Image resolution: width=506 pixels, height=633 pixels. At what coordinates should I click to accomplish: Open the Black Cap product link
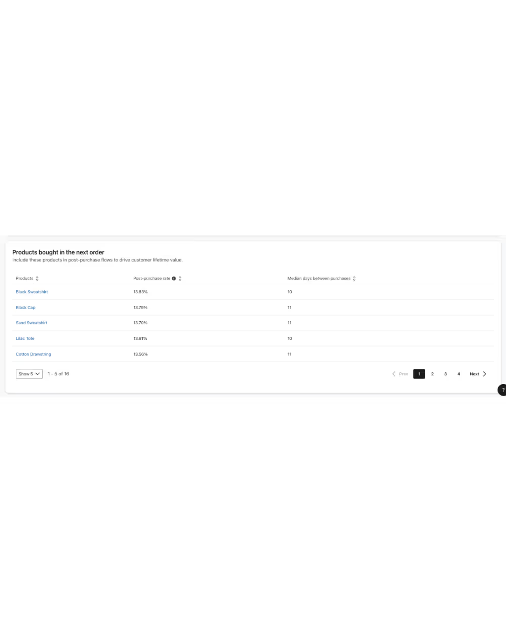pos(26,307)
